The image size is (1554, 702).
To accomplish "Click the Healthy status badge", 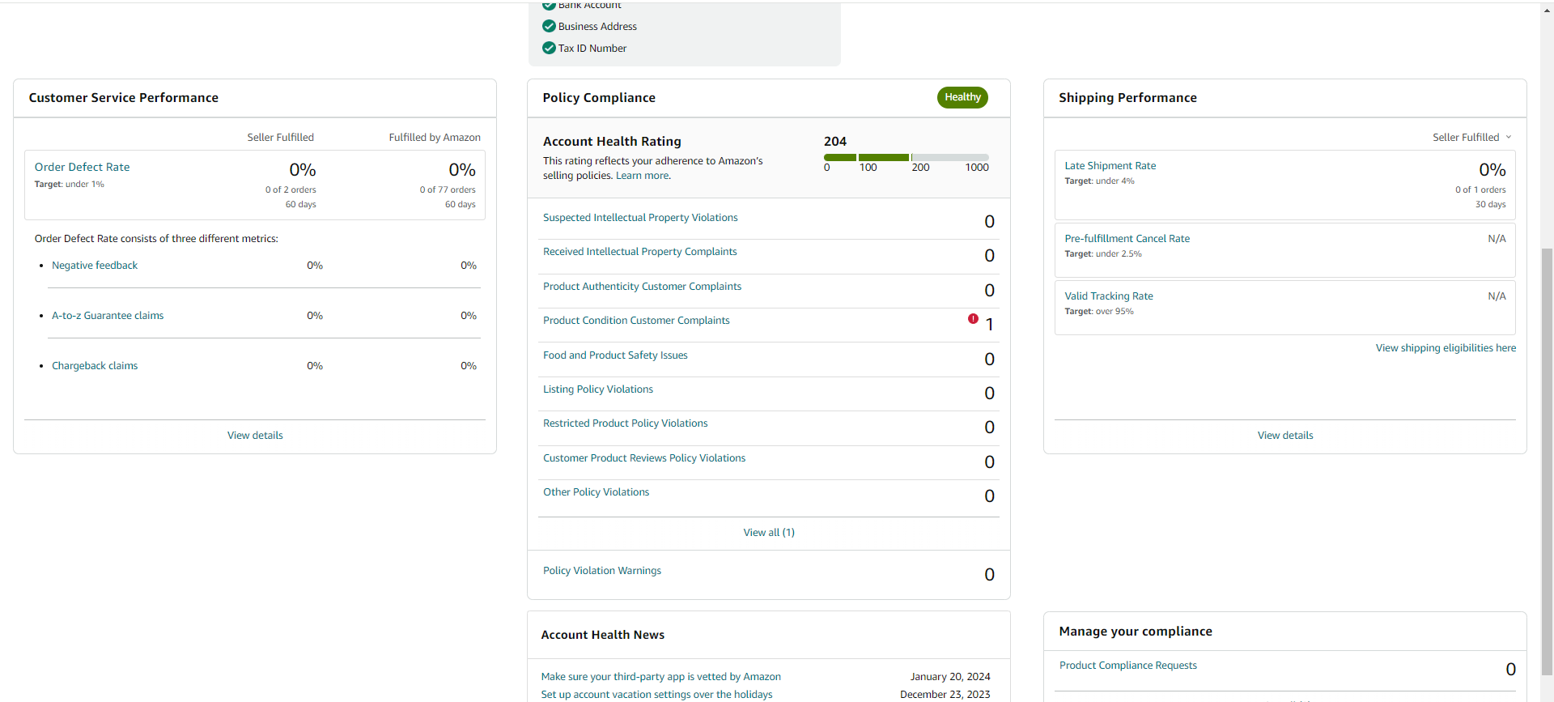I will (x=962, y=97).
